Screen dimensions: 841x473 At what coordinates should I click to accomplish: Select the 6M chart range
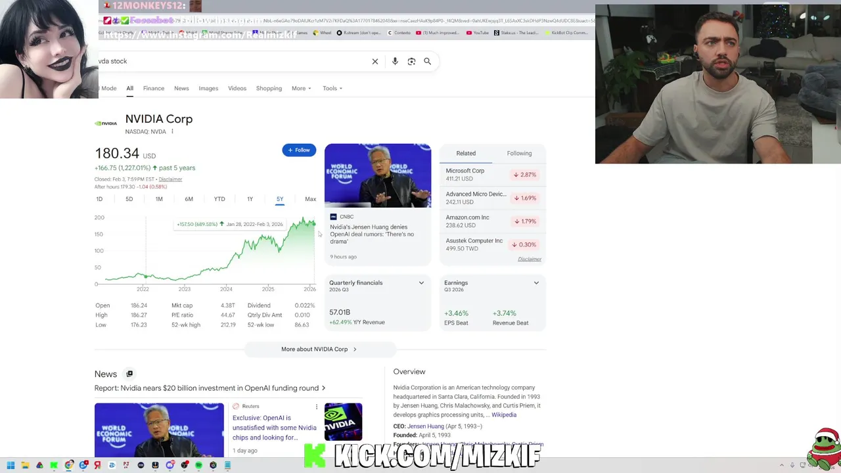click(189, 199)
